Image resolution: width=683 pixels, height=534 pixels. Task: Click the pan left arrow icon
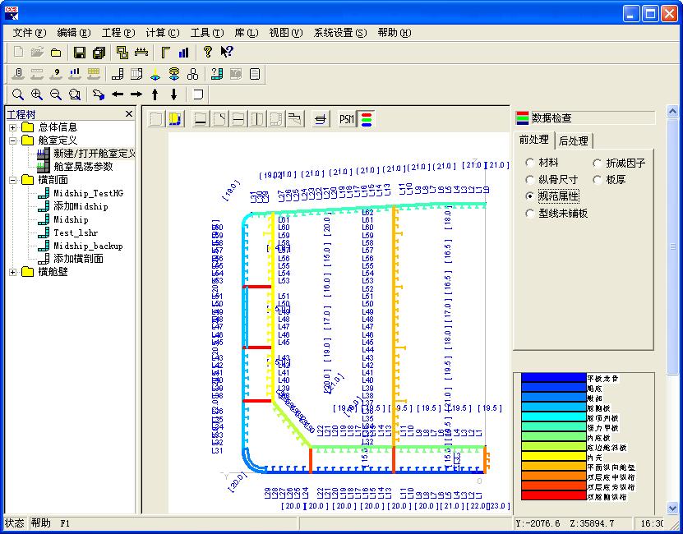118,94
